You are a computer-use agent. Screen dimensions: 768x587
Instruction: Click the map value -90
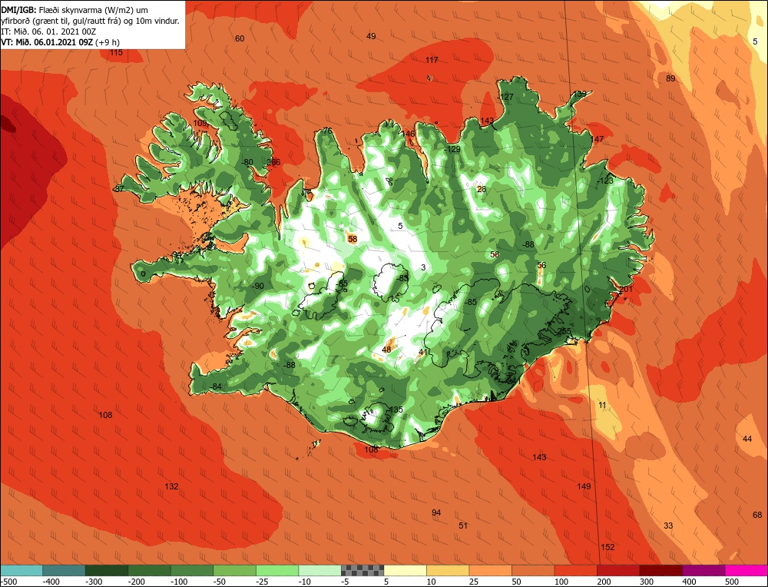click(257, 287)
